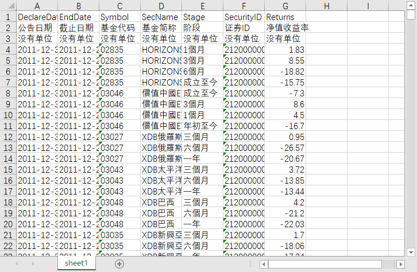Viewport: 417px width, 272px height.
Task: Select the 6個月 cell in row 6
Action: tap(202, 72)
